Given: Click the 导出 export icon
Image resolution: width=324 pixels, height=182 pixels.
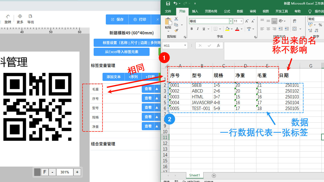Looking at the screenshot, I should [31, 19].
